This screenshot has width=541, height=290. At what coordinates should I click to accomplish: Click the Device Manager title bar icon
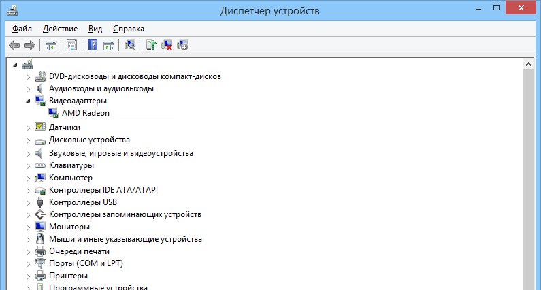click(12, 10)
